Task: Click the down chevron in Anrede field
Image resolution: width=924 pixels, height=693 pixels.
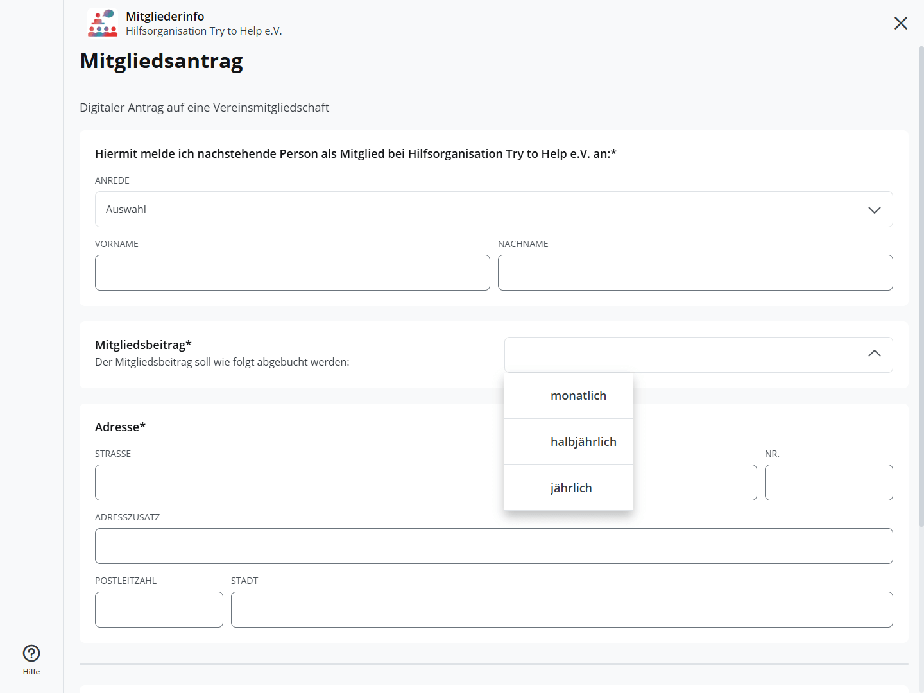Action: (874, 210)
